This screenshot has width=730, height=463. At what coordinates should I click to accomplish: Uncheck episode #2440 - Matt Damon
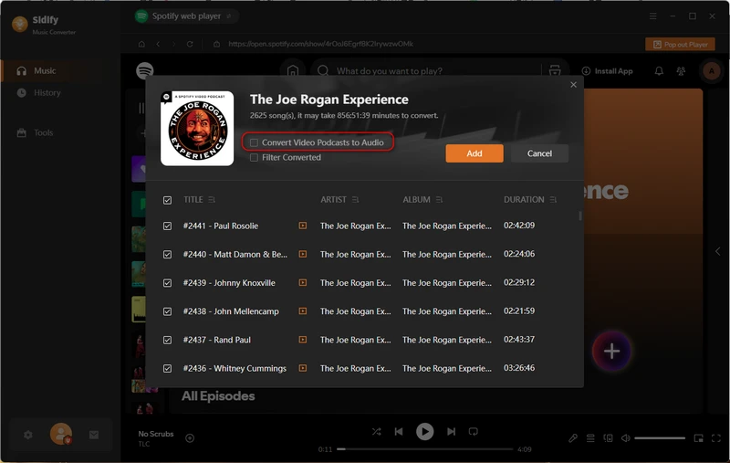coord(167,254)
